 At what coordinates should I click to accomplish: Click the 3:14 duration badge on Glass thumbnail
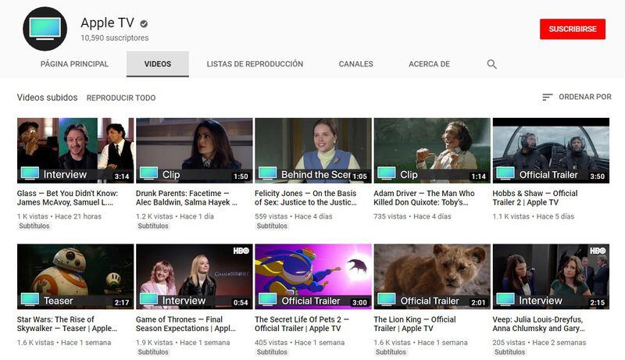(122, 176)
